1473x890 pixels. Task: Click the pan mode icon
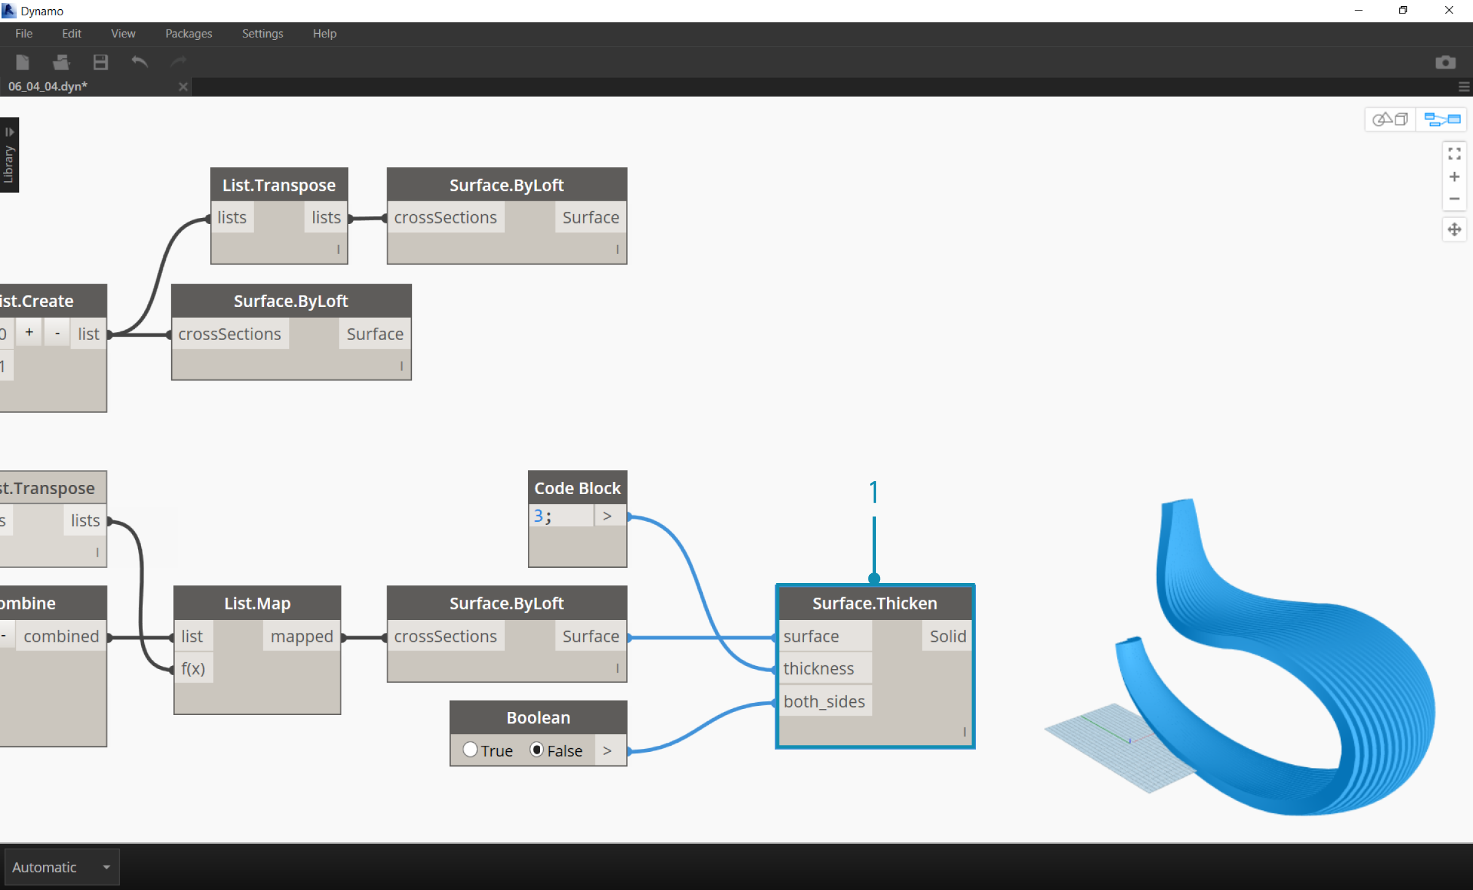click(1454, 230)
